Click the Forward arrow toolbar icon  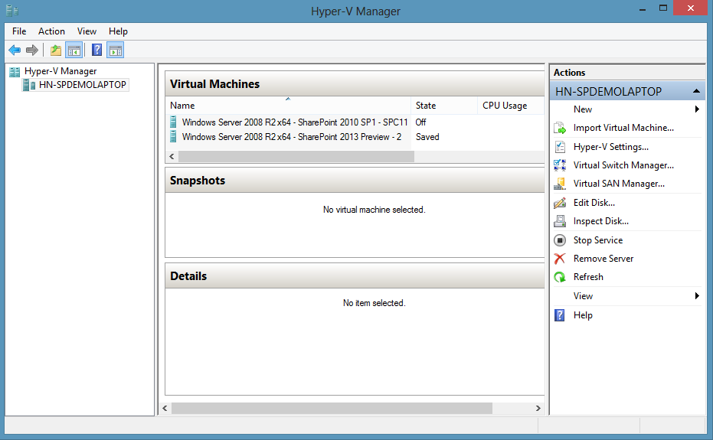[32, 50]
